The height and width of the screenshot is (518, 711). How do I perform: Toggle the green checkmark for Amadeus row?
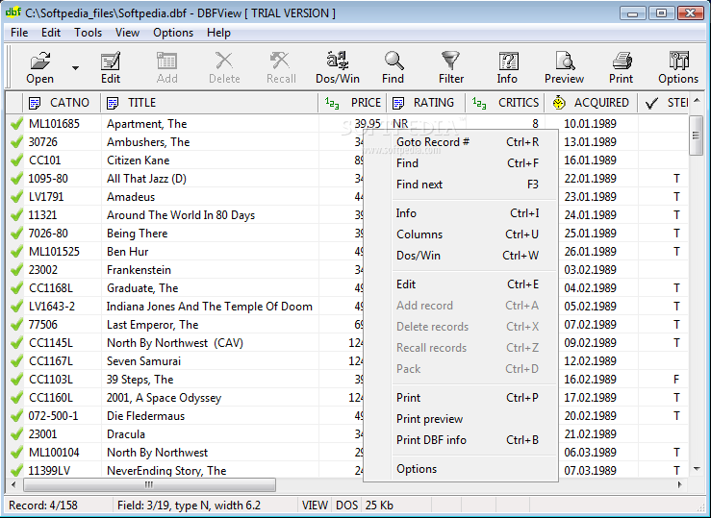pyautogui.click(x=16, y=196)
